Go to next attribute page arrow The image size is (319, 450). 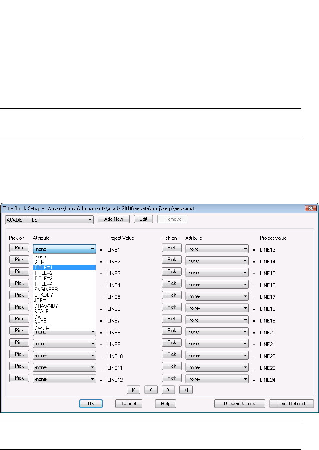click(168, 389)
